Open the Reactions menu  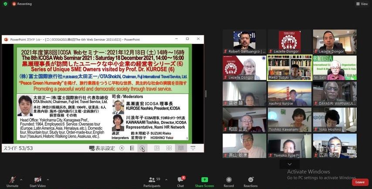(x=250, y=181)
